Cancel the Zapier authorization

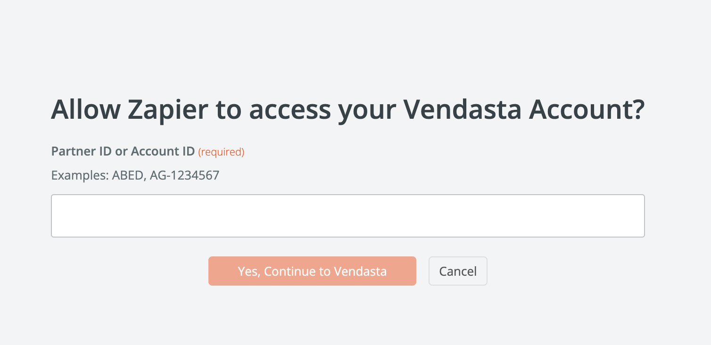(458, 271)
